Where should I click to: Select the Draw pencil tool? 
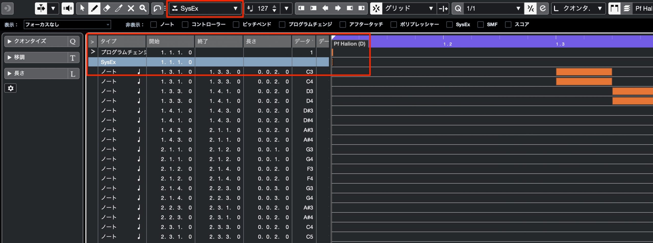click(x=94, y=8)
